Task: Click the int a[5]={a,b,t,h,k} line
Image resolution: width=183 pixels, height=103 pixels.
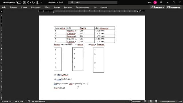Action: click(61, 75)
